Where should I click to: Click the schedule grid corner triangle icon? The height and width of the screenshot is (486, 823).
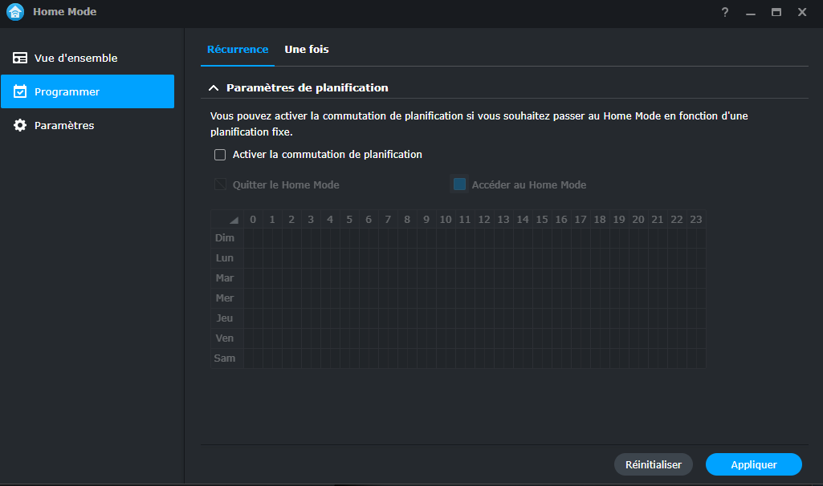pos(234,220)
